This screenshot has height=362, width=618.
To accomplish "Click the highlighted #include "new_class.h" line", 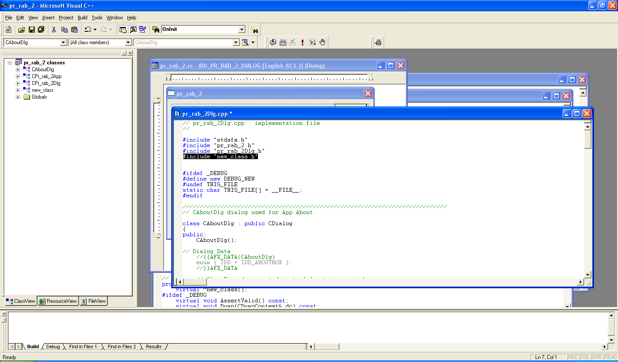I will [220, 157].
